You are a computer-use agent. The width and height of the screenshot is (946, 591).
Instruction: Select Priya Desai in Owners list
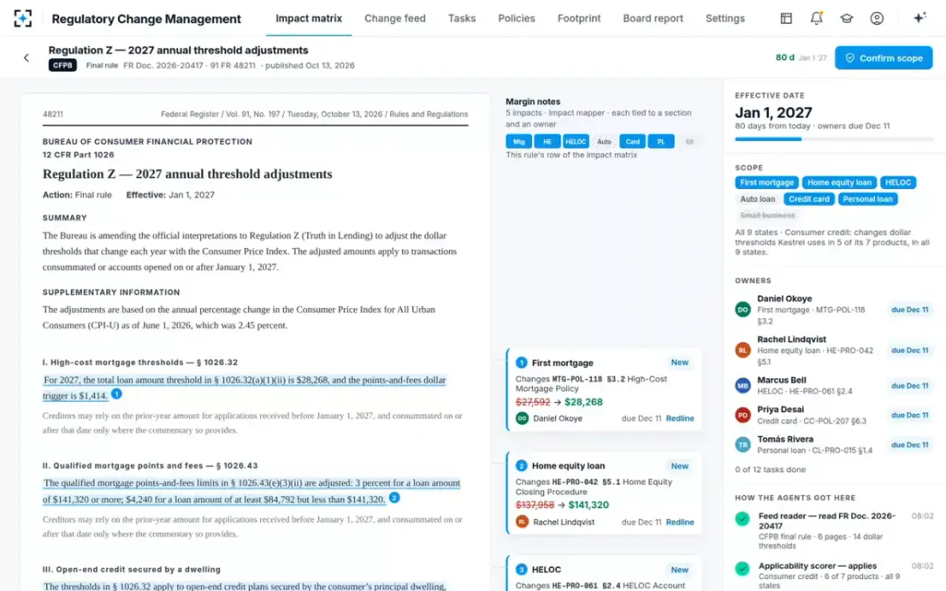pyautogui.click(x=834, y=414)
